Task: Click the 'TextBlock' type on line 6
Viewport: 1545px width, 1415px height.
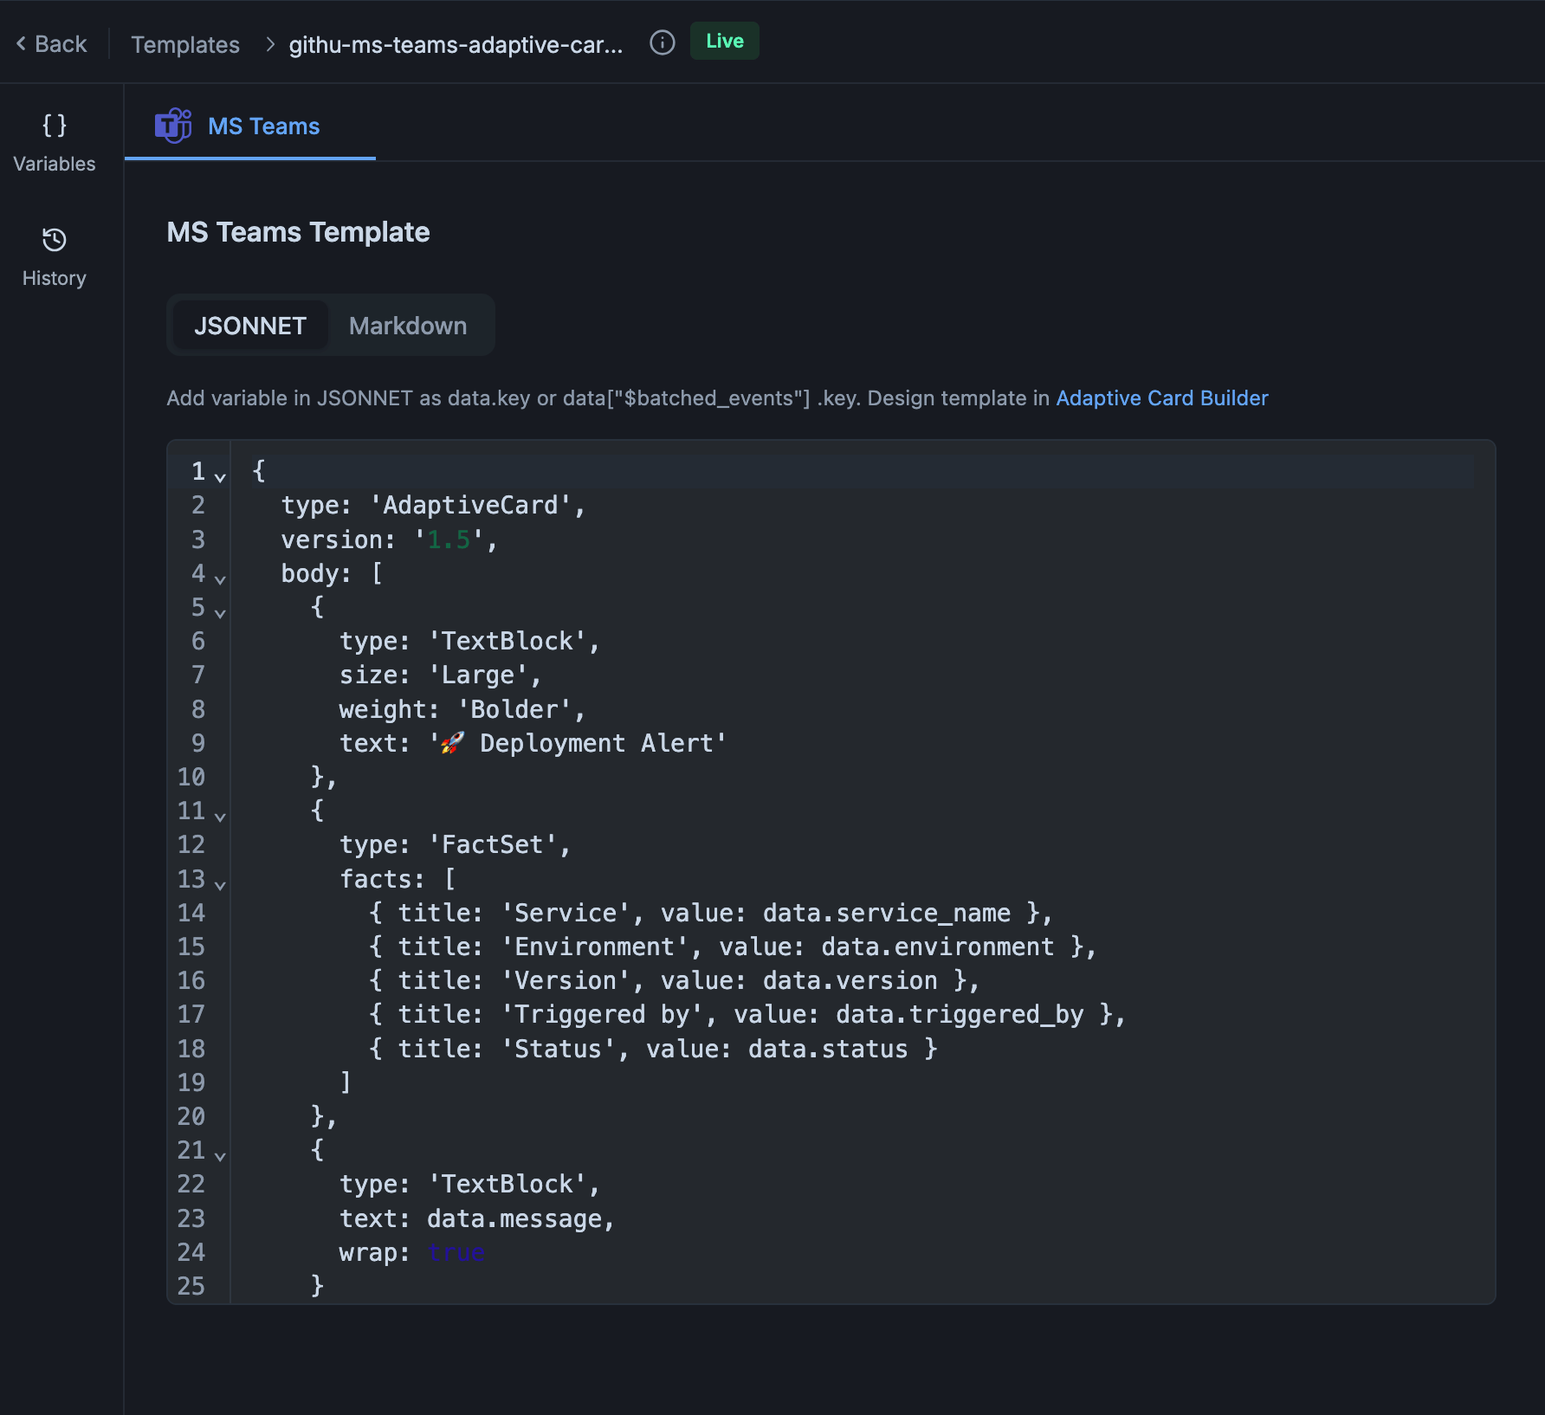Action: [x=507, y=642]
